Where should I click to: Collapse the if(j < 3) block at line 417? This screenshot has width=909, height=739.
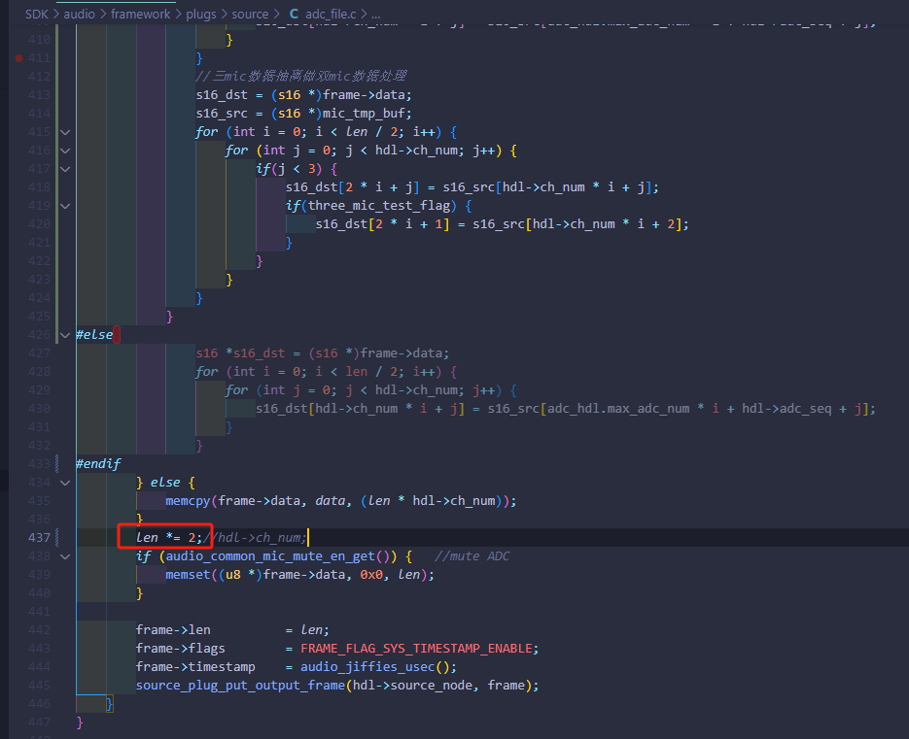click(65, 169)
